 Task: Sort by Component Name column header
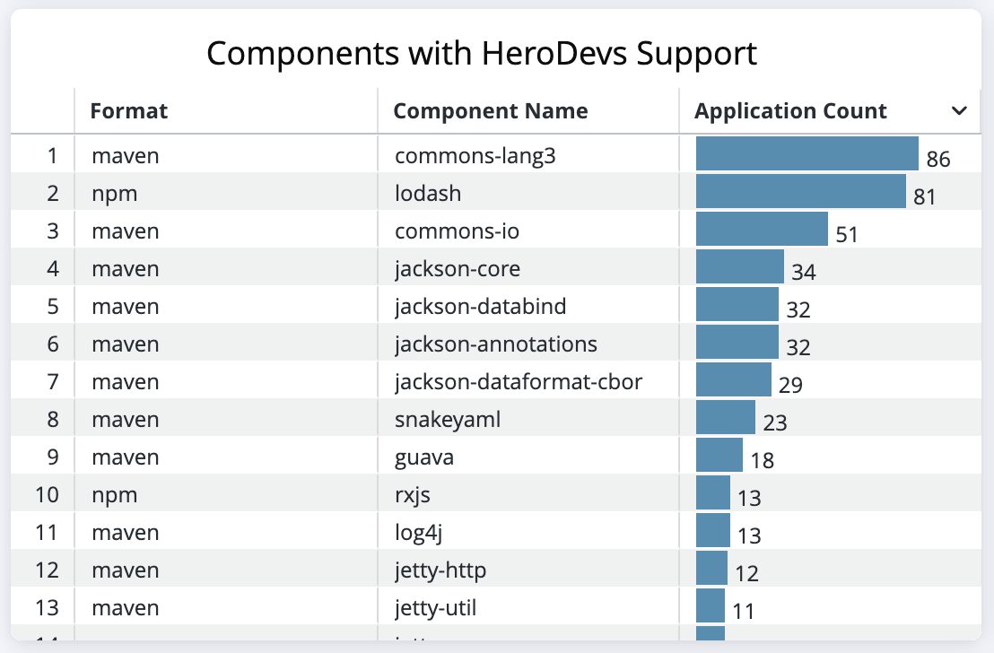[491, 111]
